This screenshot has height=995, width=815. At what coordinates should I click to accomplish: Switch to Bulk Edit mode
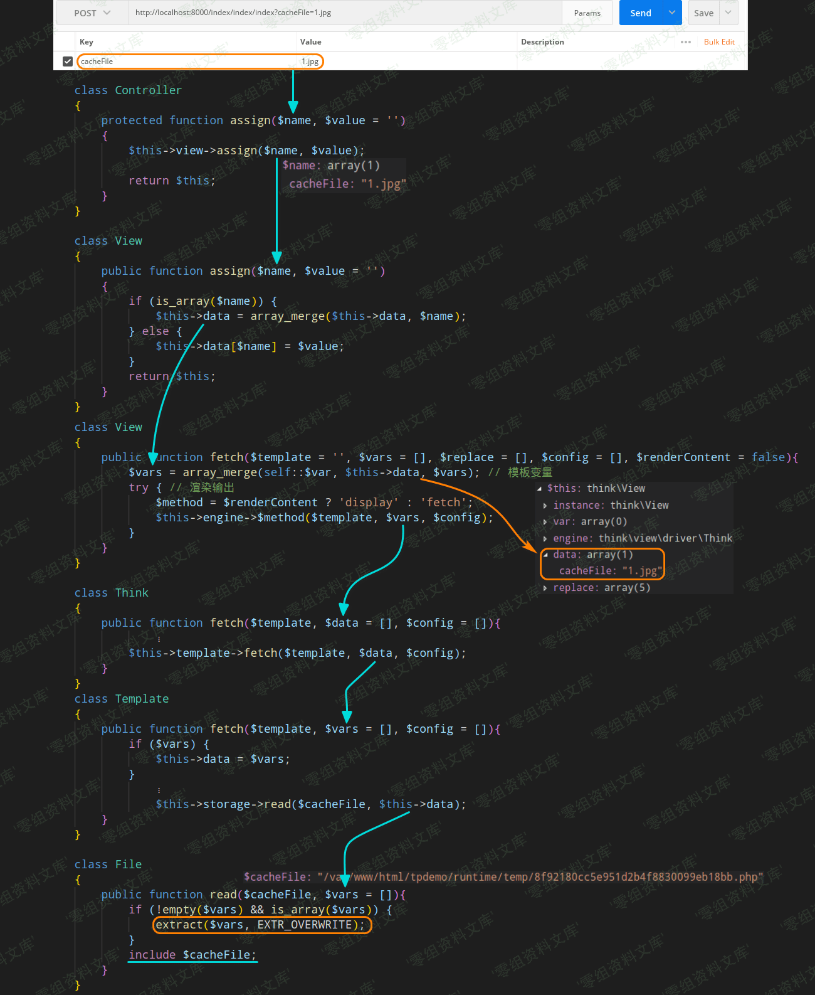719,42
